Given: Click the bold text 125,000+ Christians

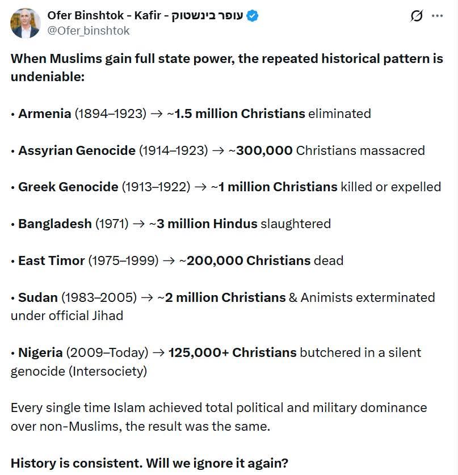Looking at the screenshot, I should 232,352.
